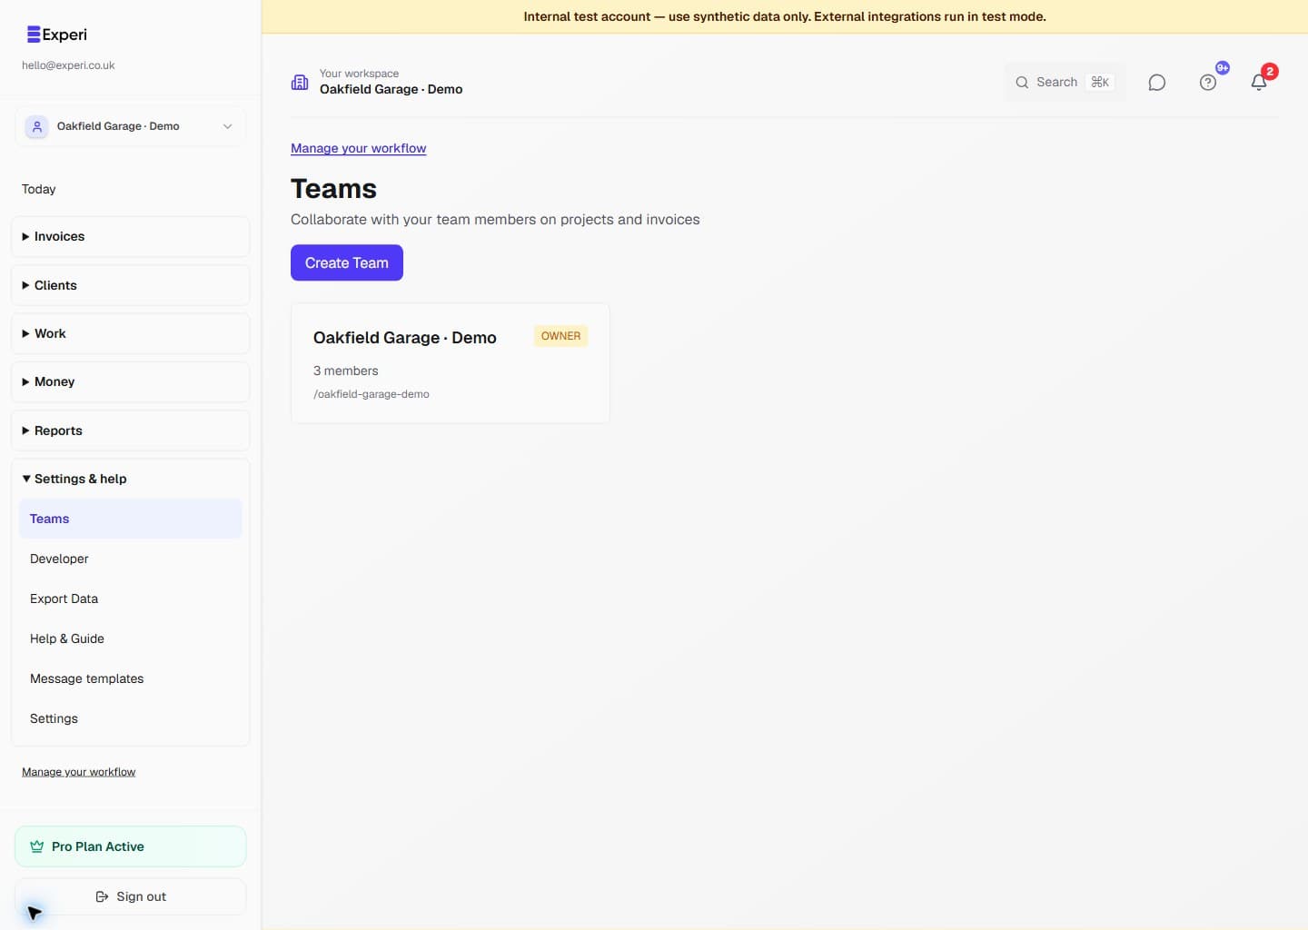Click the search magnifier icon

(x=1022, y=82)
